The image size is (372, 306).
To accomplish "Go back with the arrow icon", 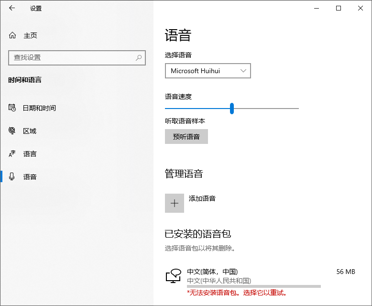I will [x=12, y=8].
